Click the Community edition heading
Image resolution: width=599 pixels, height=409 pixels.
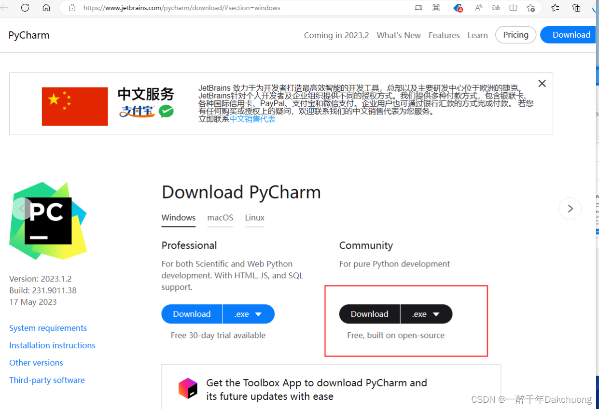[x=366, y=245]
